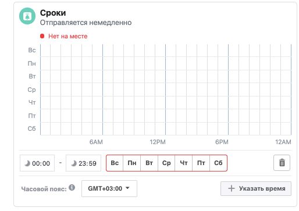Toggle the Ср day button

pyautogui.click(x=166, y=163)
